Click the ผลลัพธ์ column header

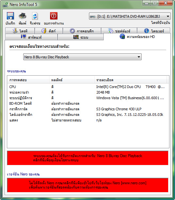(x=72, y=80)
